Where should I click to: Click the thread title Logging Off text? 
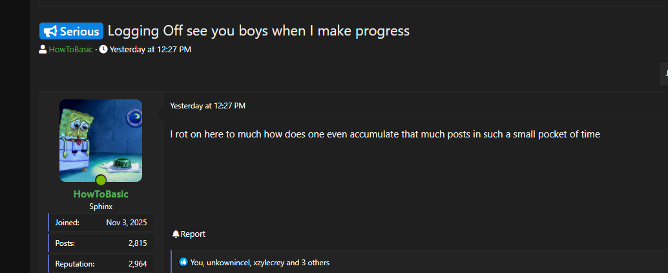(x=258, y=31)
